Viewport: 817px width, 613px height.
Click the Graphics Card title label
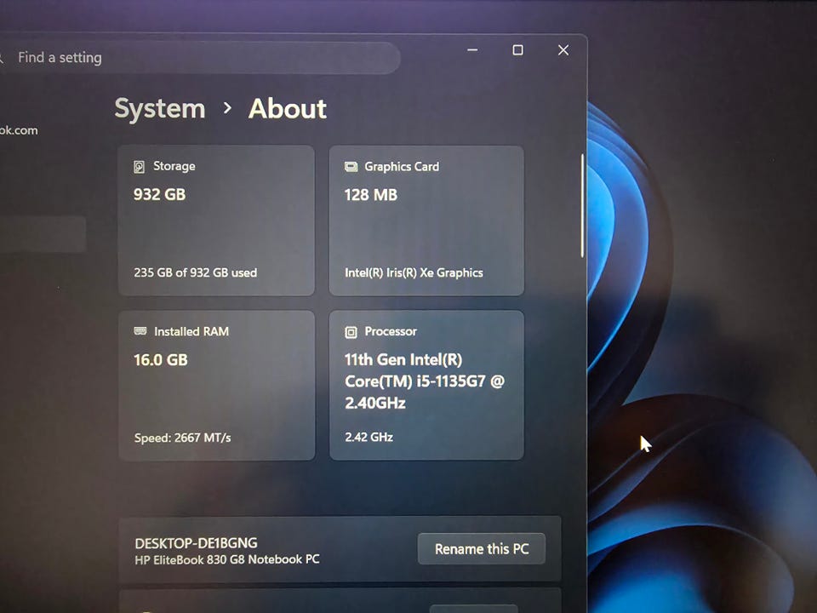[x=402, y=167]
